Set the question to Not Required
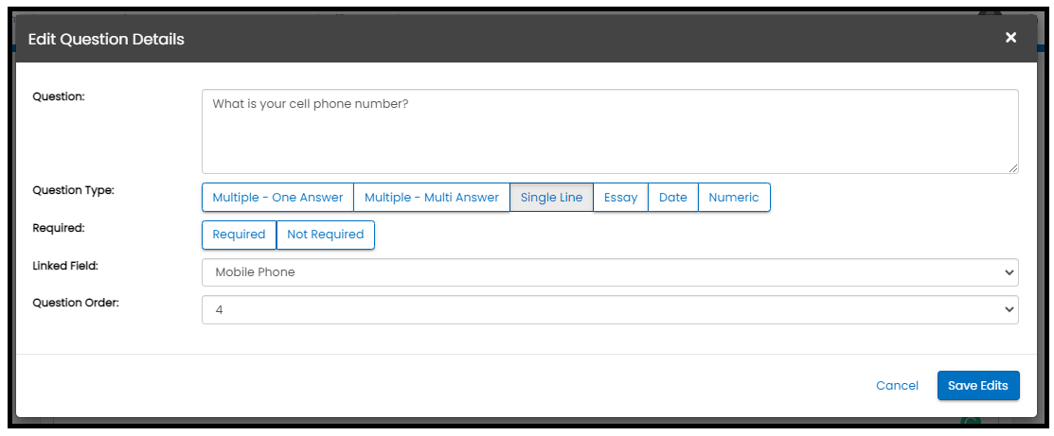 tap(325, 235)
